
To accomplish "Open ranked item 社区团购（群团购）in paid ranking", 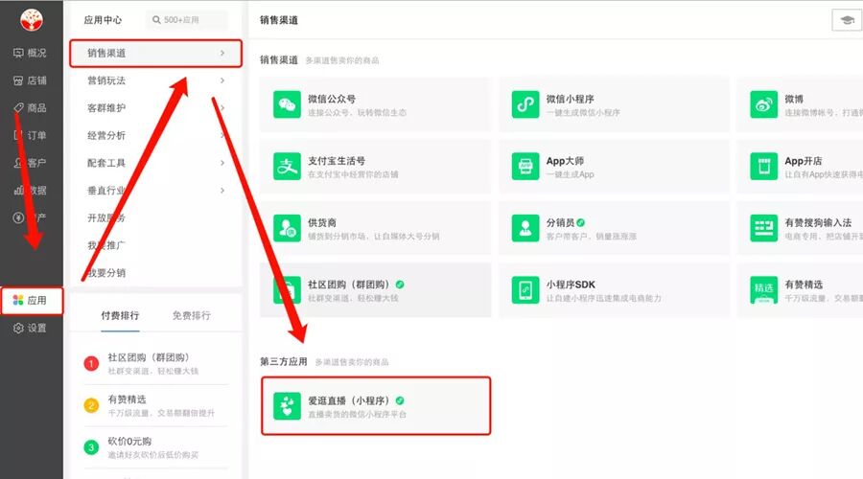I will pos(155,363).
